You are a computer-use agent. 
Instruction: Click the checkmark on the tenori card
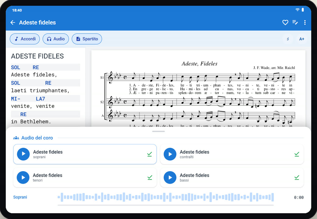[150, 177]
